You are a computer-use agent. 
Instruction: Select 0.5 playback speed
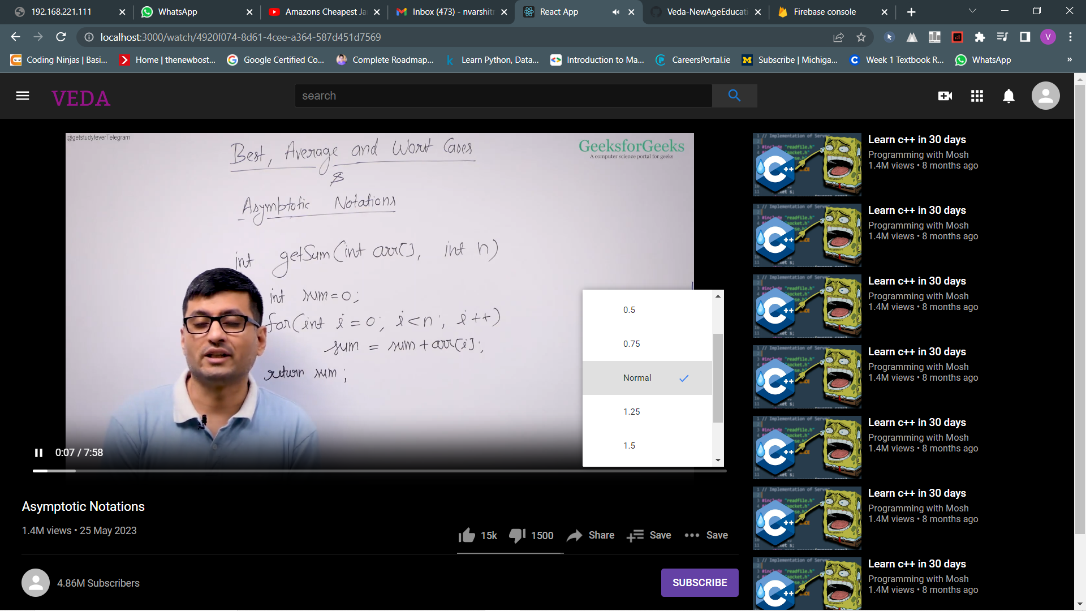point(628,309)
